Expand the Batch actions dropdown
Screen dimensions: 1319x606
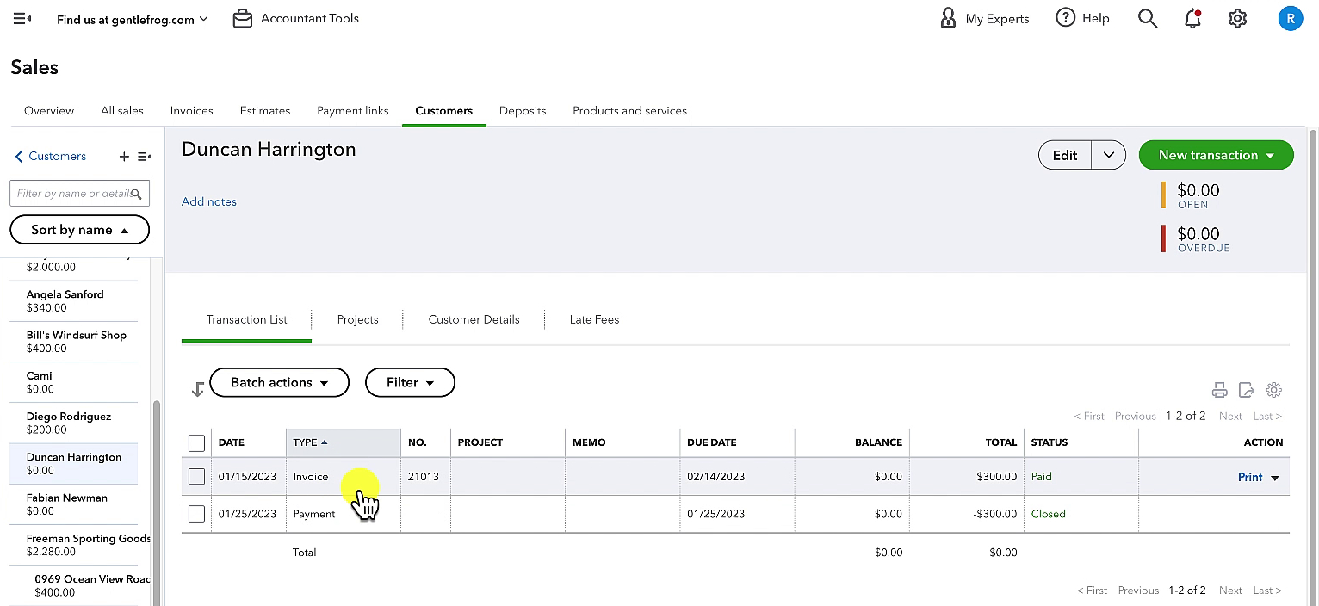[280, 383]
